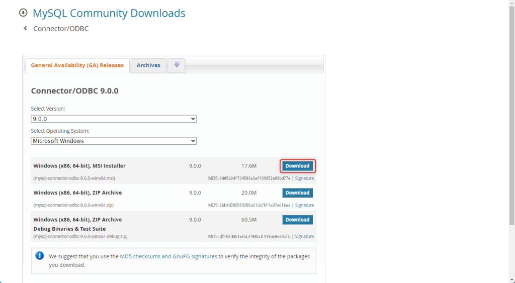
Task: Click the back chevron beside Connector/ODBC
Action: click(x=25, y=29)
